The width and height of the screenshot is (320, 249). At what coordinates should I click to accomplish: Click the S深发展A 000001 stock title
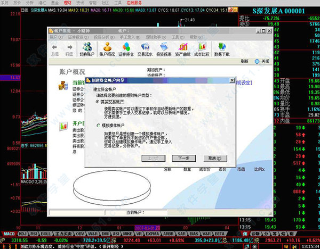point(278,11)
